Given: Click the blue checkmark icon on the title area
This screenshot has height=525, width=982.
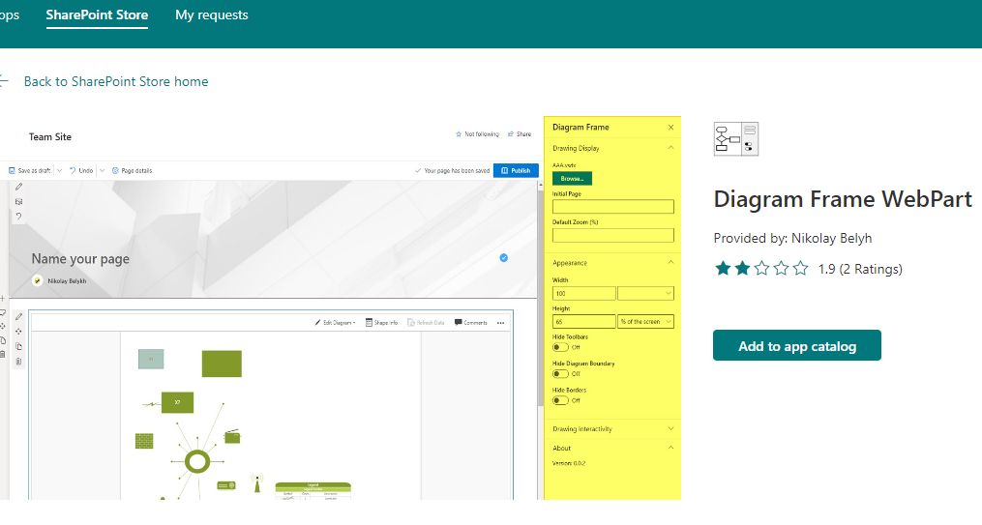Looking at the screenshot, I should point(503,258).
